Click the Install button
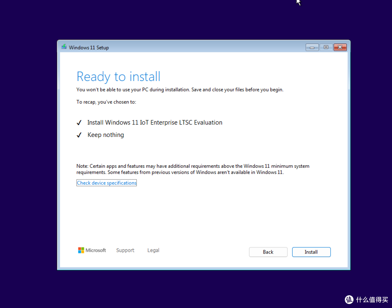 click(x=311, y=252)
